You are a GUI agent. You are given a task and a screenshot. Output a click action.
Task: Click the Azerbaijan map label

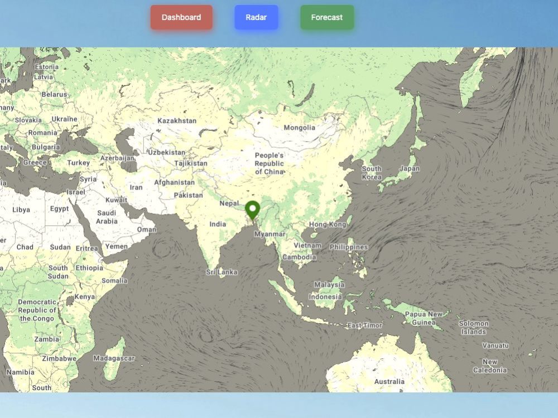pyautogui.click(x=117, y=158)
